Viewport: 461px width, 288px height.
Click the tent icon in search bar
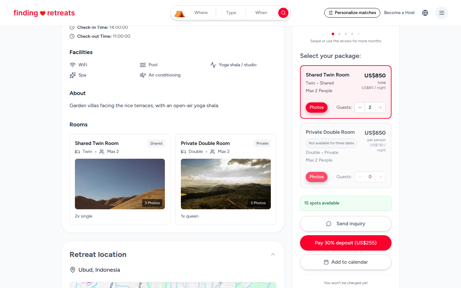pos(180,13)
